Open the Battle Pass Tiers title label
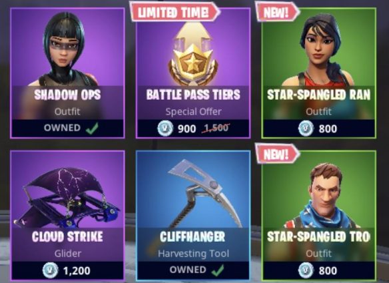This screenshot has width=389, height=283. 193,95
